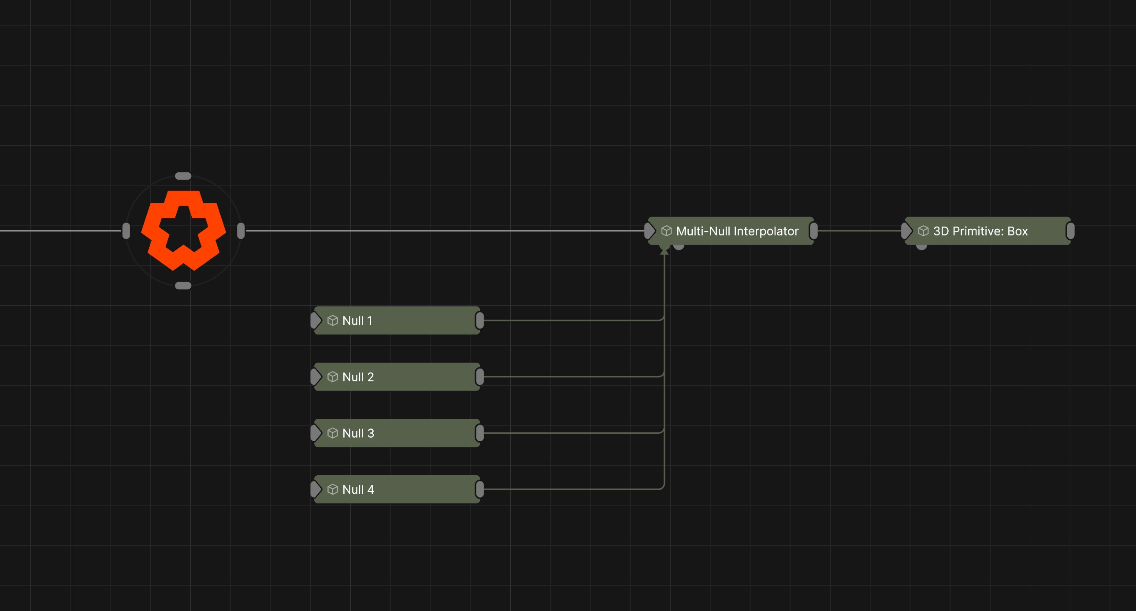Click the 3D Primitive: Box cube icon
The width and height of the screenshot is (1136, 611).
[924, 231]
